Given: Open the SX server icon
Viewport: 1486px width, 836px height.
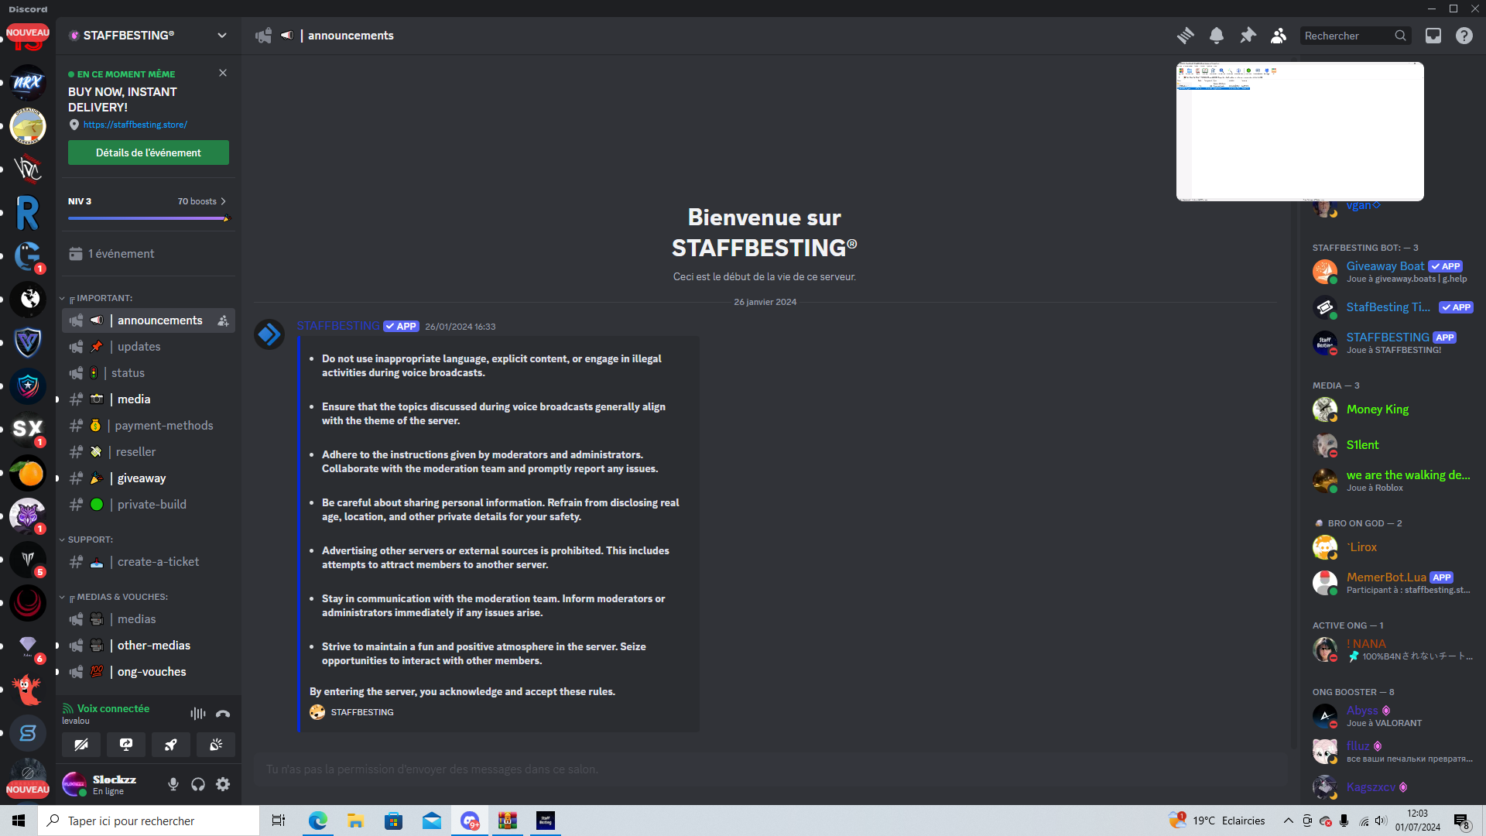Looking at the screenshot, I should [28, 430].
